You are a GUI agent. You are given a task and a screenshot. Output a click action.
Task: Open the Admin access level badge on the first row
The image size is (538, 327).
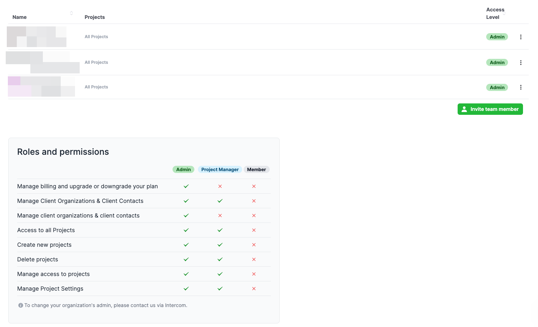click(497, 37)
